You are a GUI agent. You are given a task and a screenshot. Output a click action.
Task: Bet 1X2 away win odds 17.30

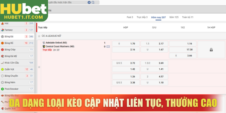[x=183, y=50]
